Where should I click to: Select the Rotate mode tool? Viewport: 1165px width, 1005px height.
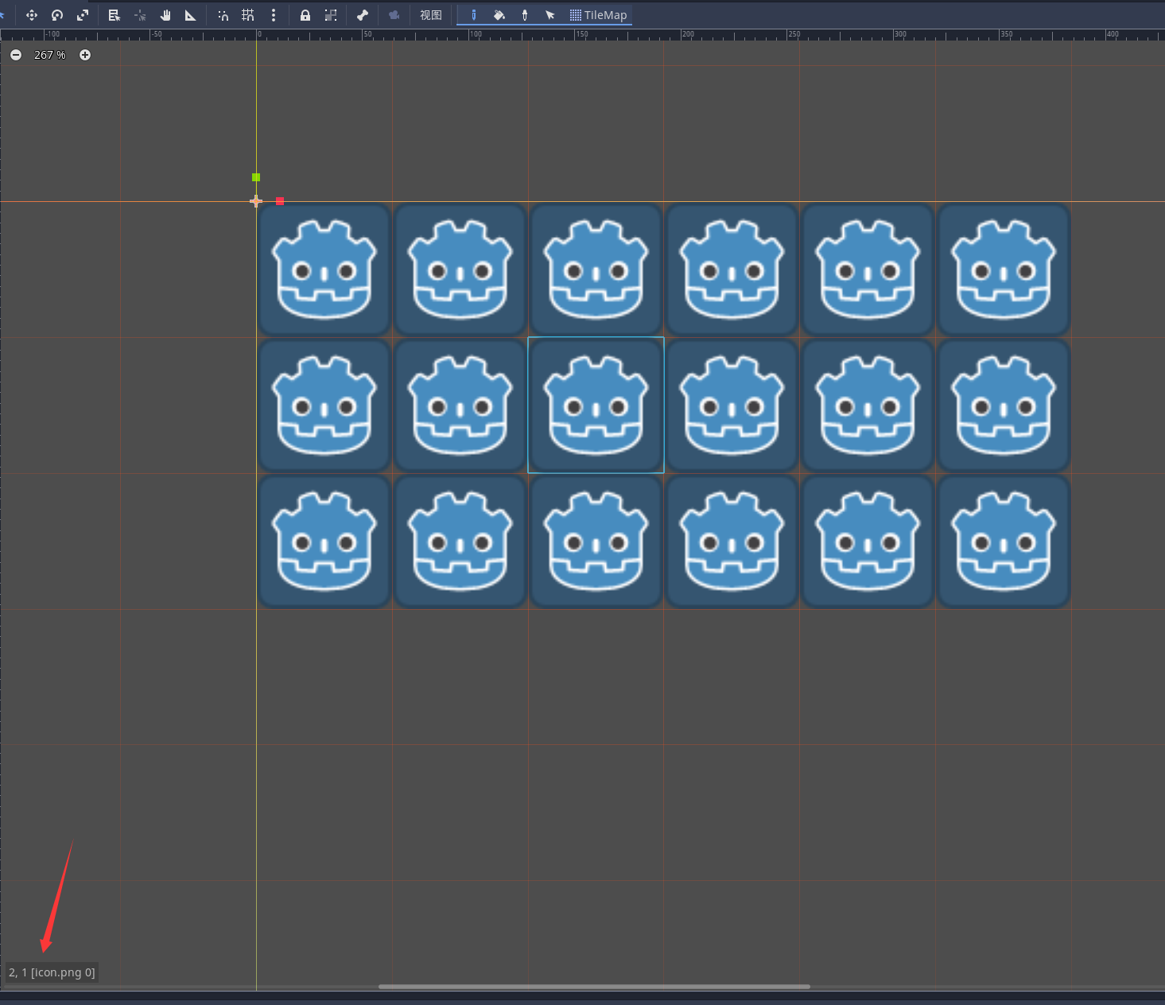[x=57, y=15]
